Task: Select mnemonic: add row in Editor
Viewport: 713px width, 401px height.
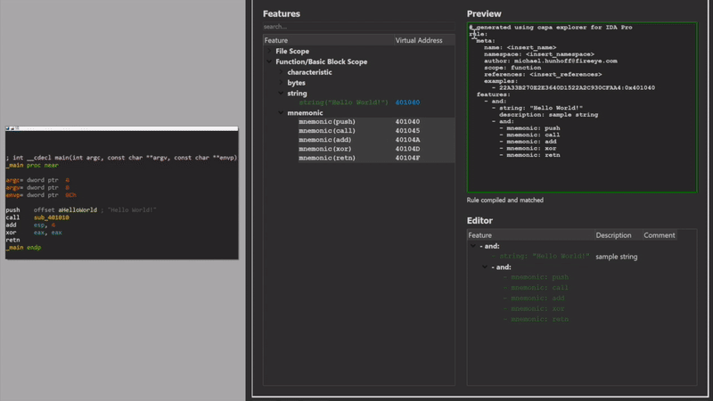Action: [534, 299]
